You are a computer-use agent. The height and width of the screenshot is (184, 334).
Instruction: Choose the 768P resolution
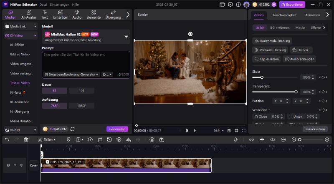pyautogui.click(x=55, y=106)
